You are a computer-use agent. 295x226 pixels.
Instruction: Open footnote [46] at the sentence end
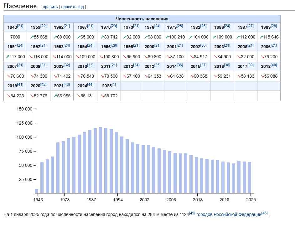pos(264,213)
